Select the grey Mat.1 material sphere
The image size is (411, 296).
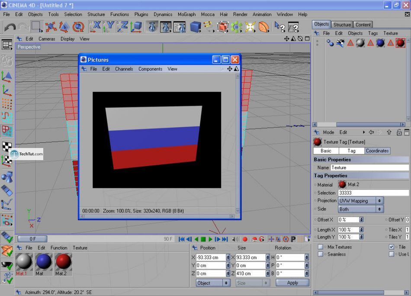pos(24,262)
